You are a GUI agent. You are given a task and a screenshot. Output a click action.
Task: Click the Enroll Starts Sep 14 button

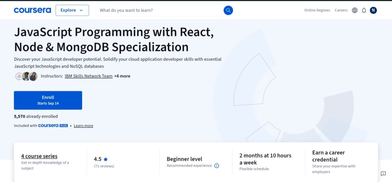[x=48, y=100]
